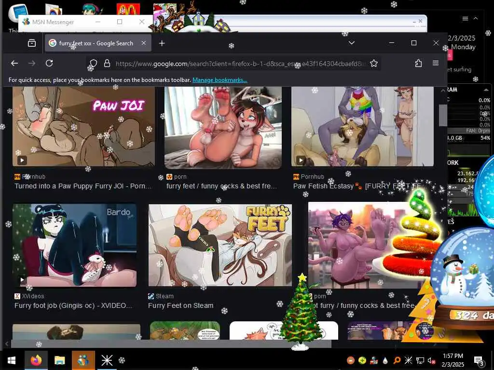This screenshot has height=370, width=494.
Task: Close the MSN Messenger window
Action: coord(142,22)
